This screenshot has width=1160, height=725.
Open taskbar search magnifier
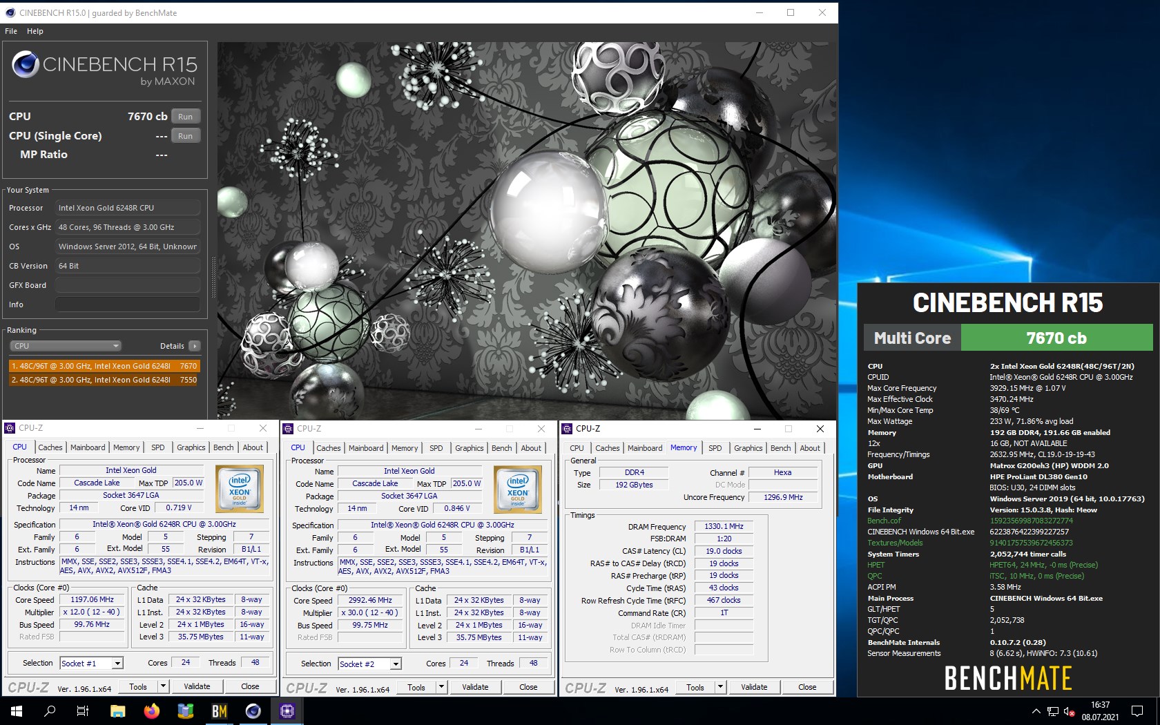coord(50,710)
